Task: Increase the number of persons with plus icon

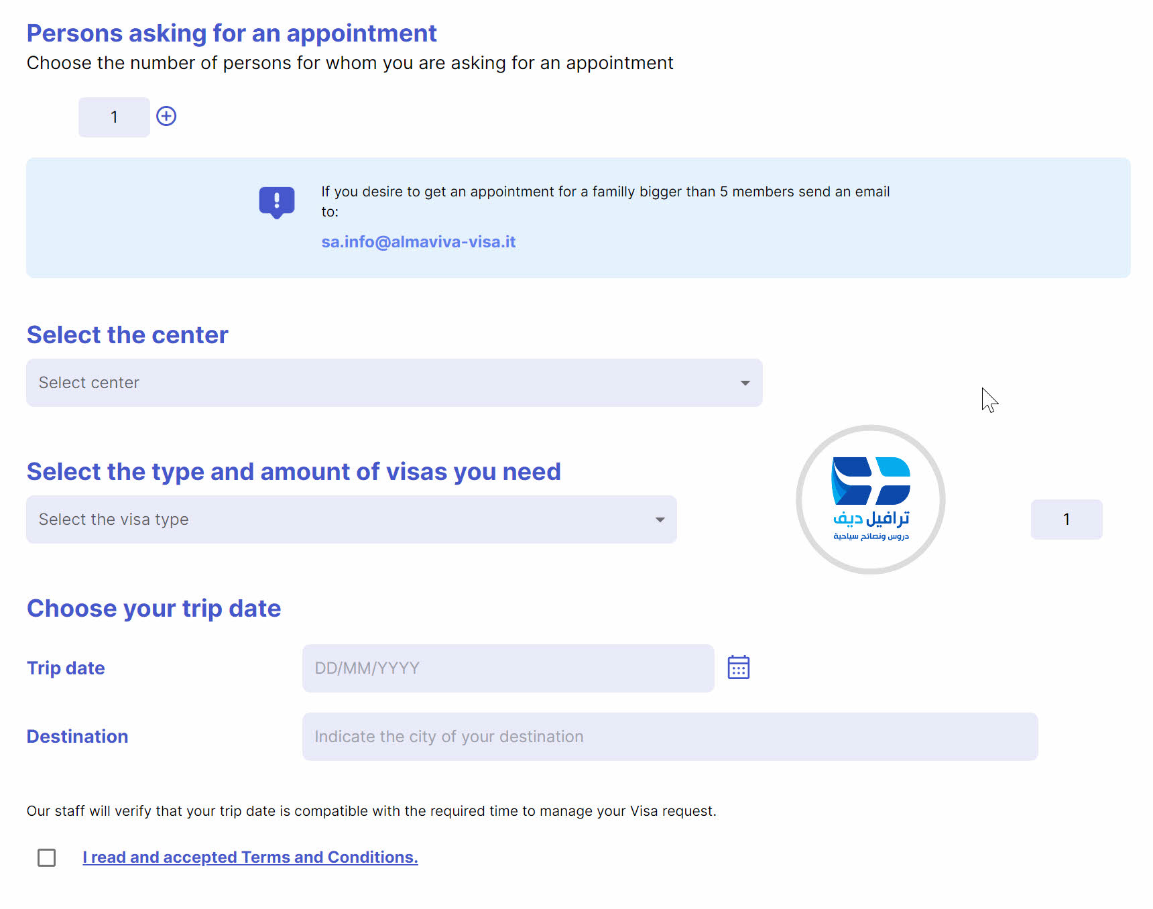Action: (x=166, y=116)
